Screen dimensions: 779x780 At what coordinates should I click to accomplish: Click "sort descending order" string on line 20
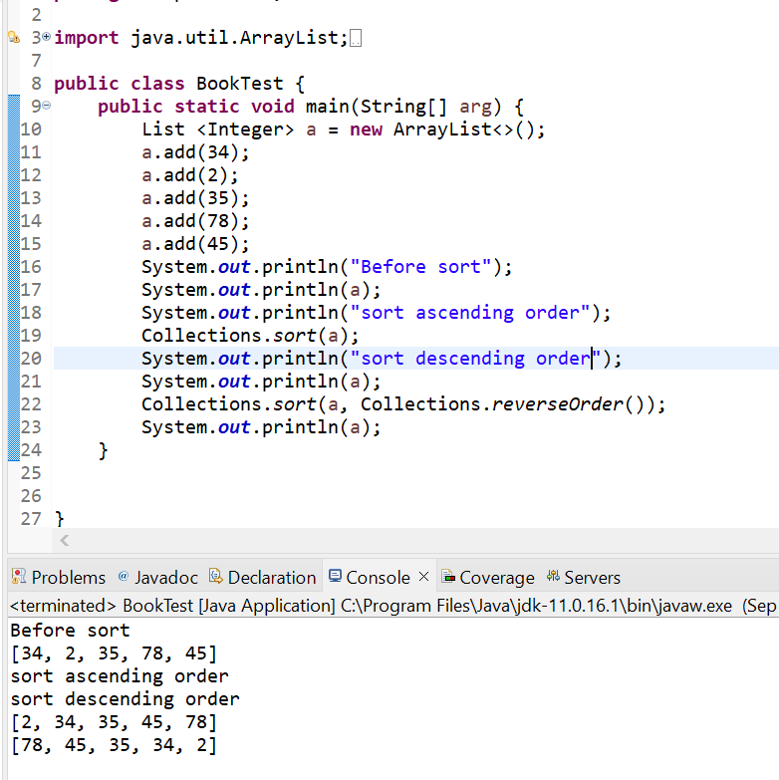click(x=475, y=359)
